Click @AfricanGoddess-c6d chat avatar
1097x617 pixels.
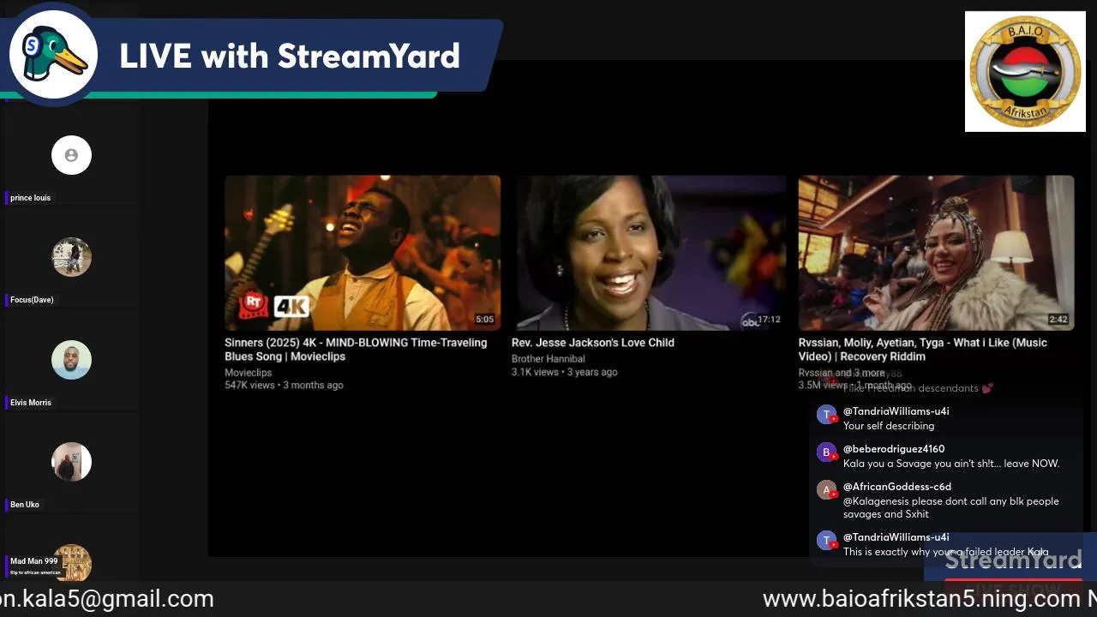(x=826, y=490)
